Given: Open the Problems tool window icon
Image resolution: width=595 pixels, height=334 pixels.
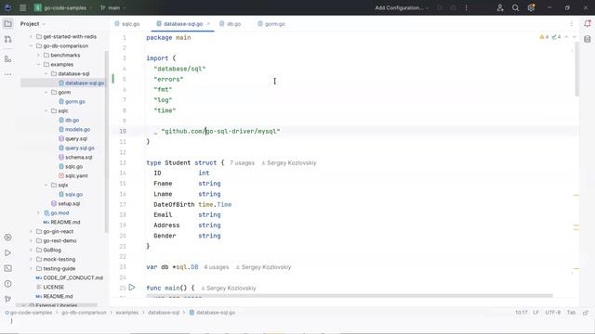Looking at the screenshot, I should click(x=7, y=284).
